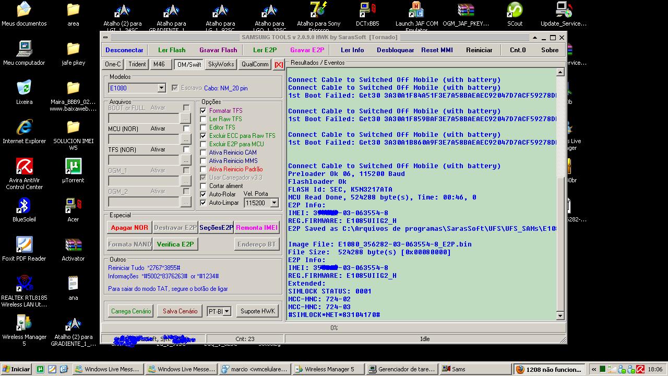This screenshot has width=668, height=376.
Task: Browse for BOOT or FULL file
Action: tap(185, 119)
